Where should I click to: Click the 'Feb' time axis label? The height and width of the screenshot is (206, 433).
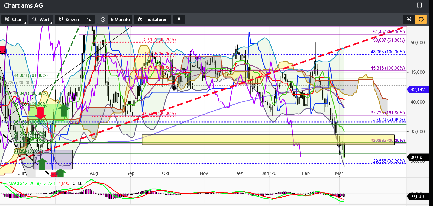pos(306,173)
